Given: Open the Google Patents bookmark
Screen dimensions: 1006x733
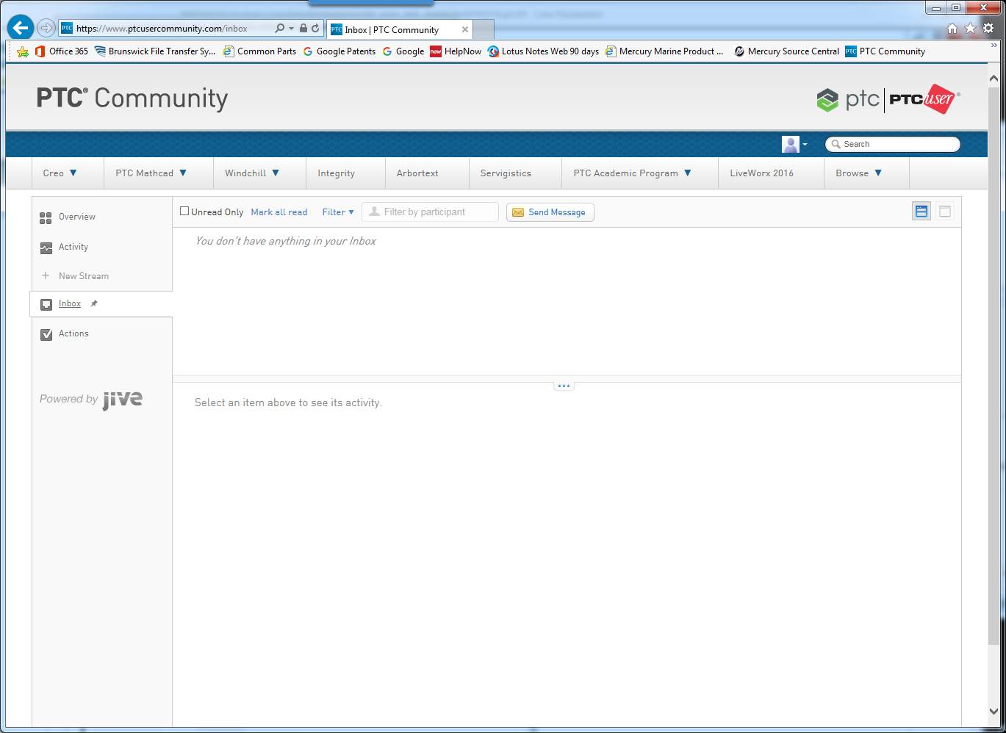Looking at the screenshot, I should coord(339,51).
